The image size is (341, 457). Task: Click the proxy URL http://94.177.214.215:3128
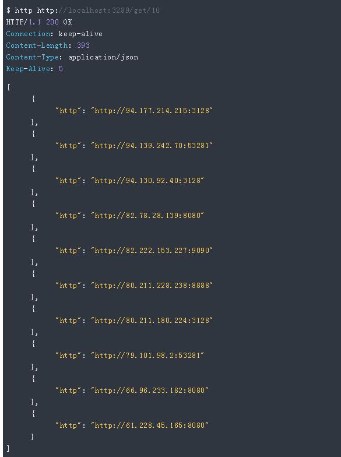pos(152,111)
